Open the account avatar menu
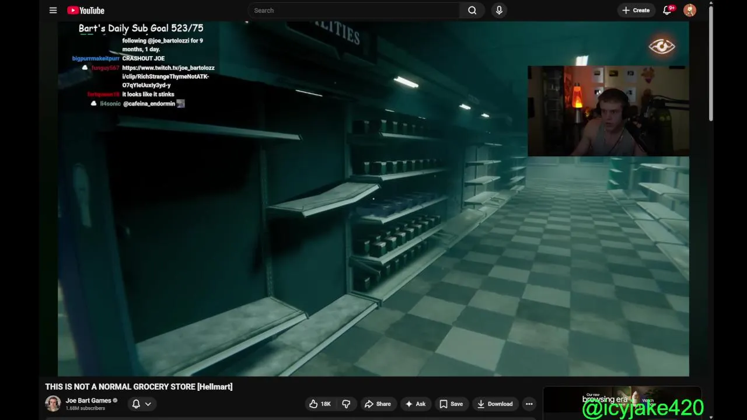747x420 pixels. 690,10
